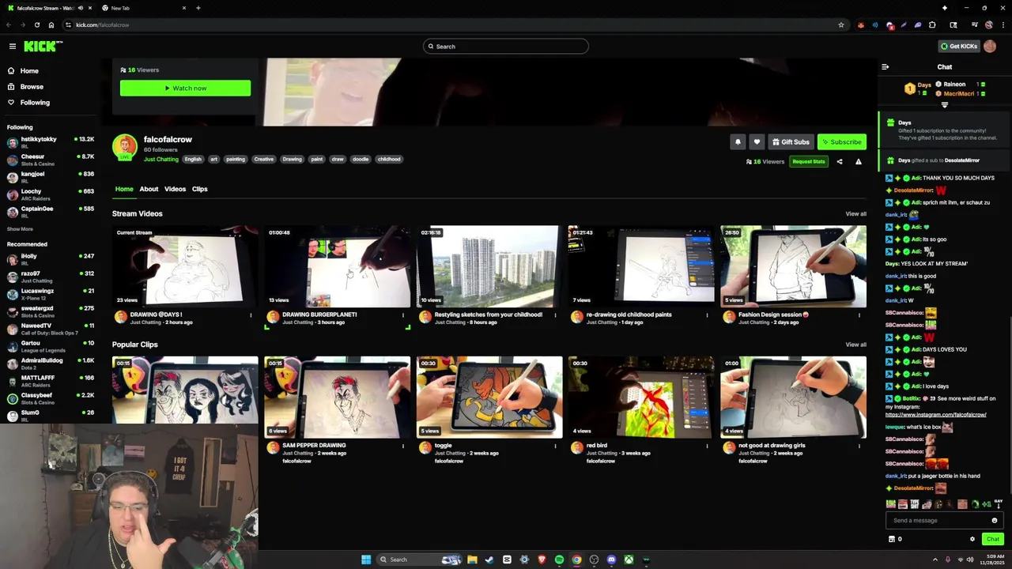This screenshot has height=569, width=1012.
Task: Open options for Fashion Design session video
Action: [x=859, y=315]
